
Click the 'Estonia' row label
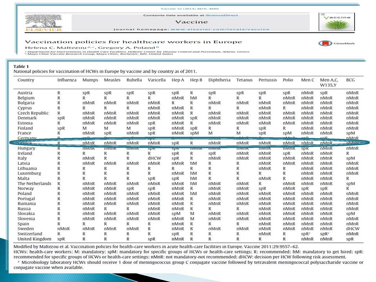[25, 123]
